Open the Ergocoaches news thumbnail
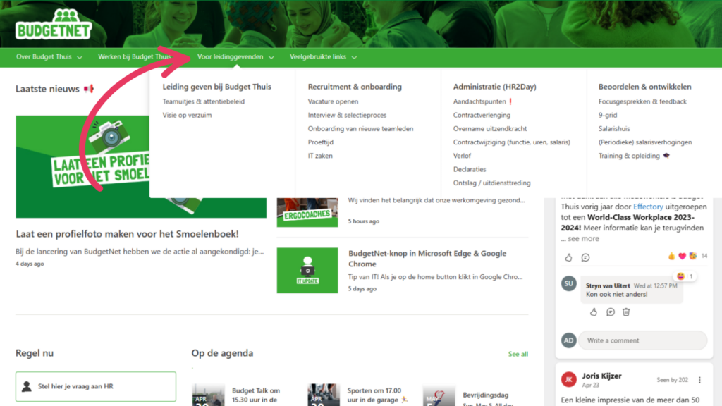The image size is (722, 406). (307, 212)
